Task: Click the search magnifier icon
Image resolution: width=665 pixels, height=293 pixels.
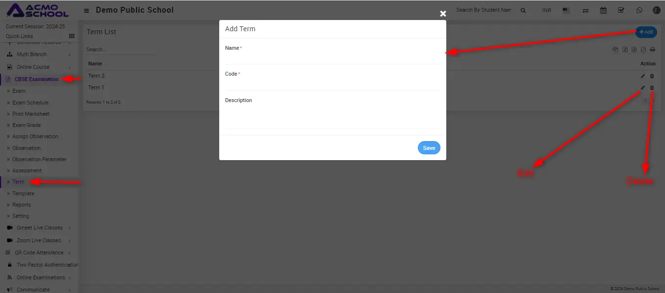Action: 523,10
